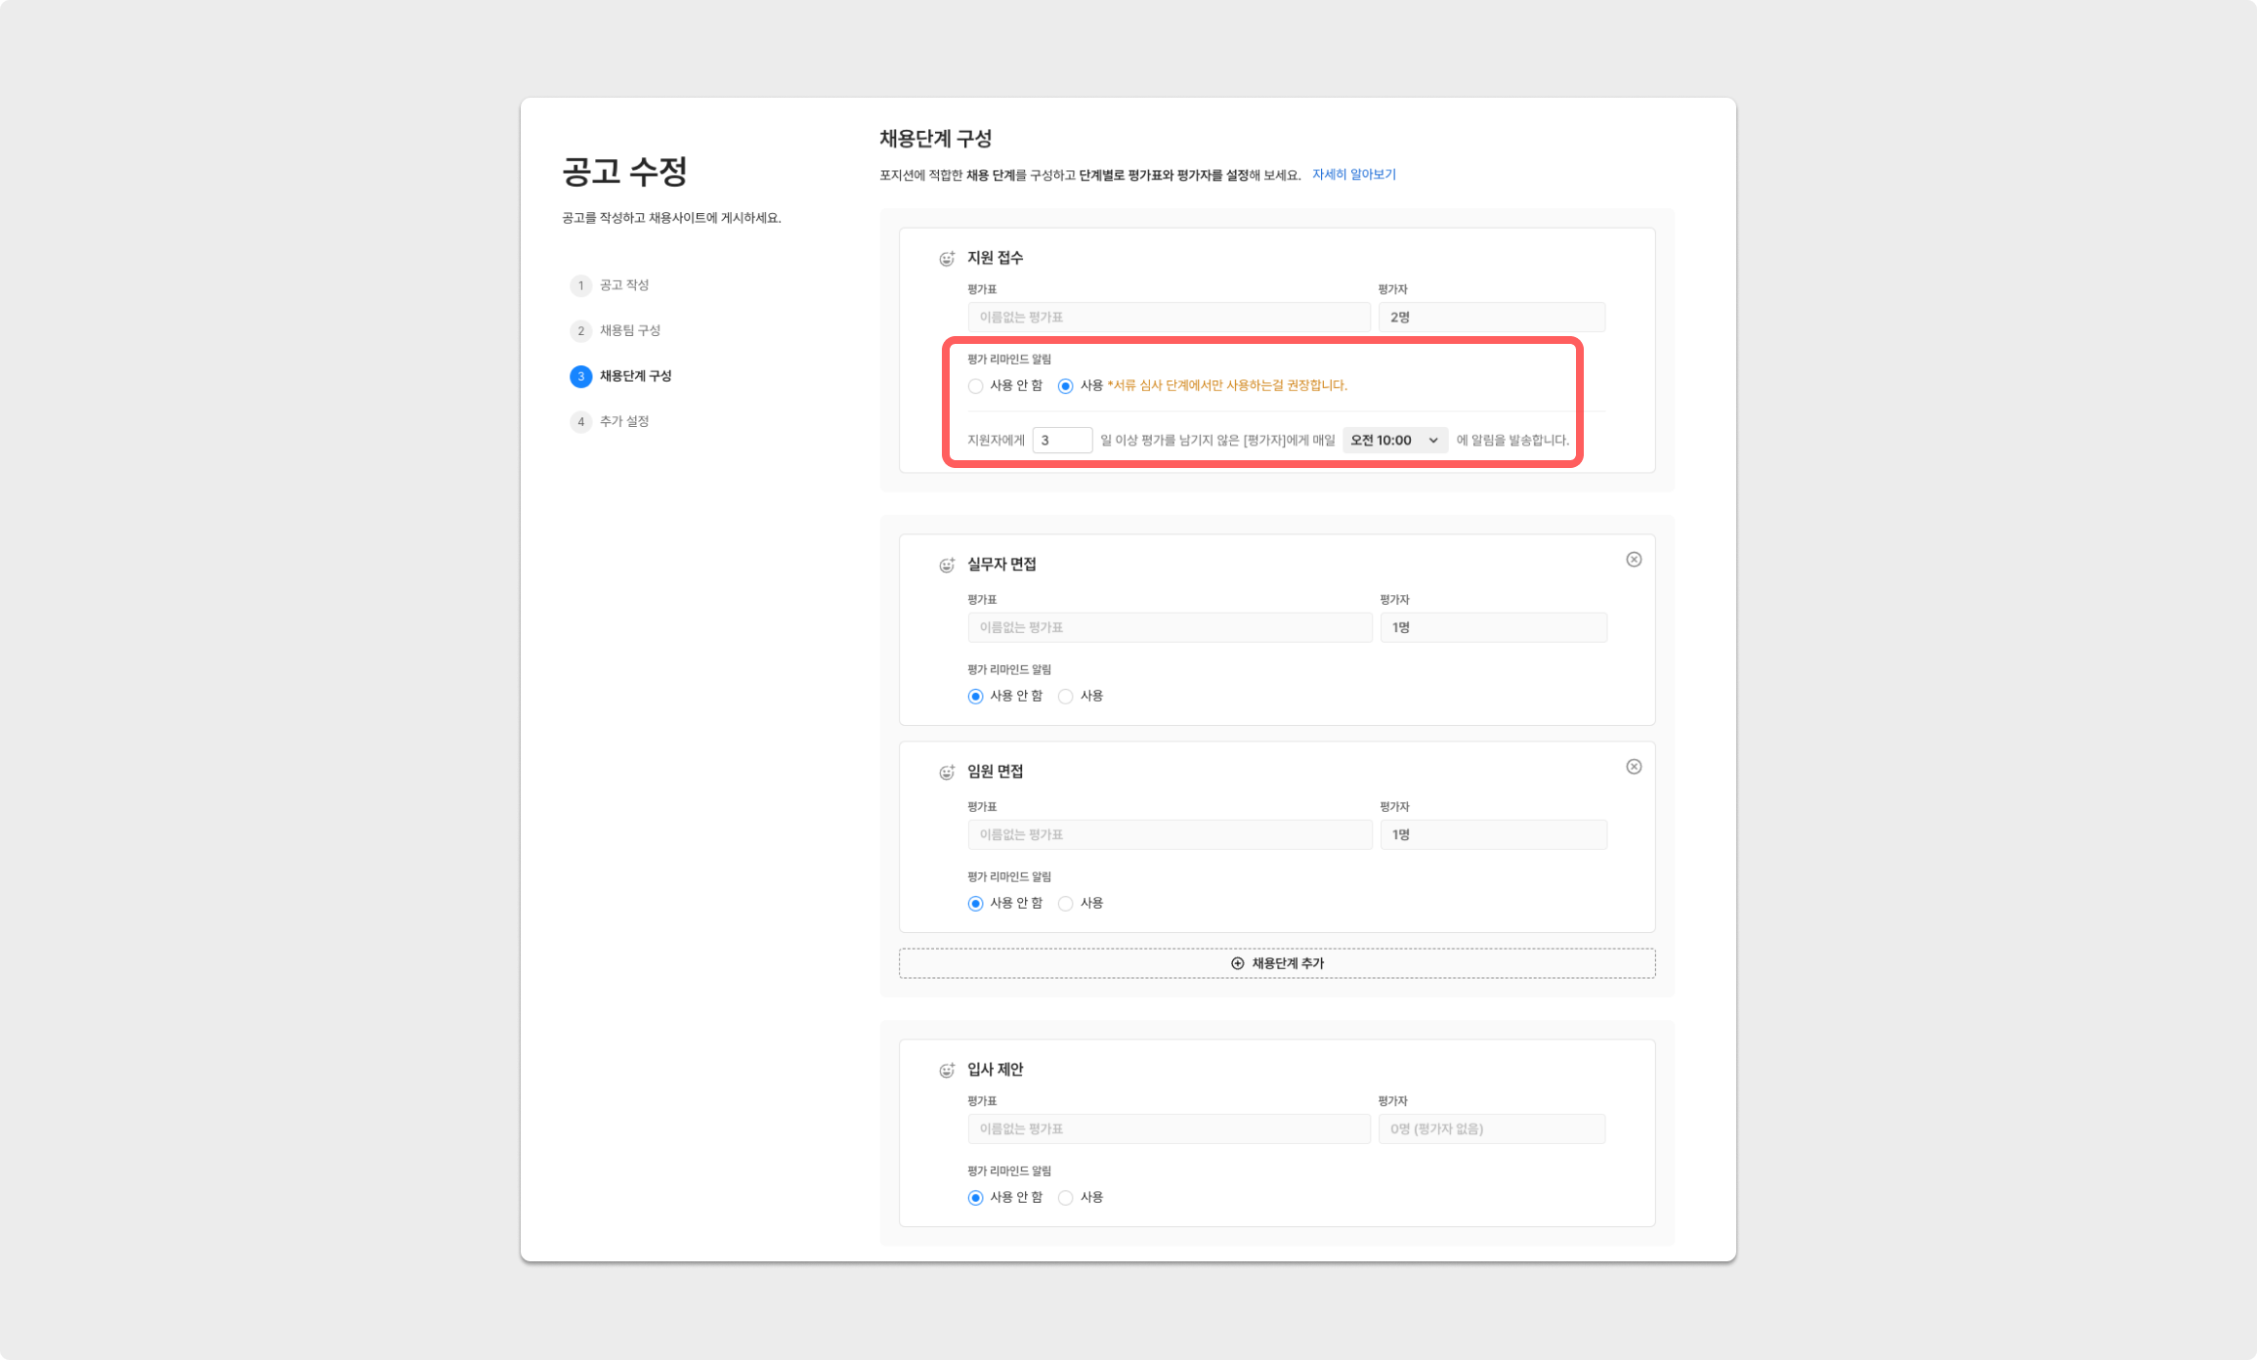The height and width of the screenshot is (1360, 2257).
Task: Click the emoji icon beside 임원 면접
Action: (x=946, y=773)
